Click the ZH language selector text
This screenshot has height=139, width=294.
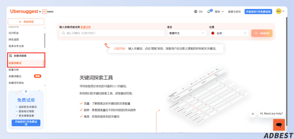[x=201, y=11]
